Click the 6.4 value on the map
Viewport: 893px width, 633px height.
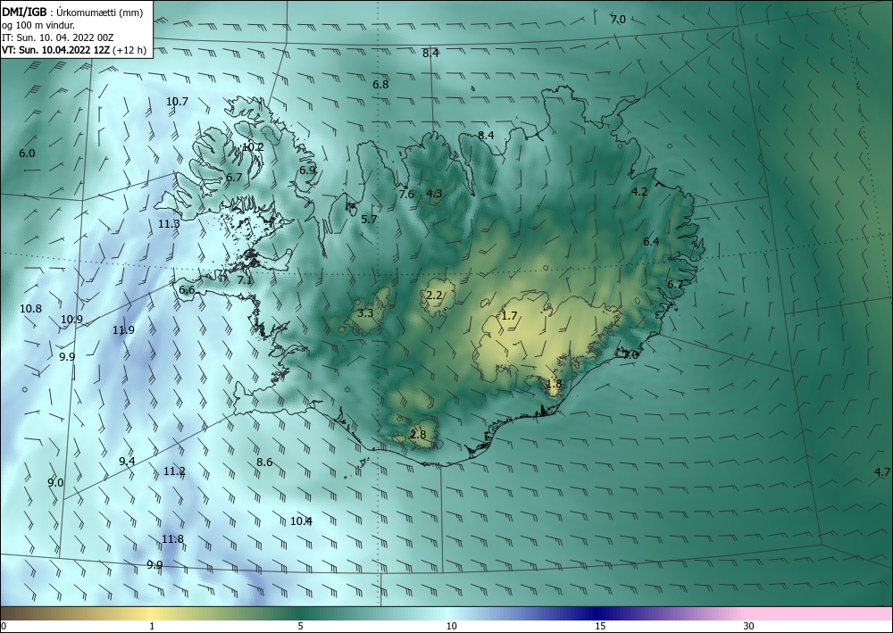point(651,241)
